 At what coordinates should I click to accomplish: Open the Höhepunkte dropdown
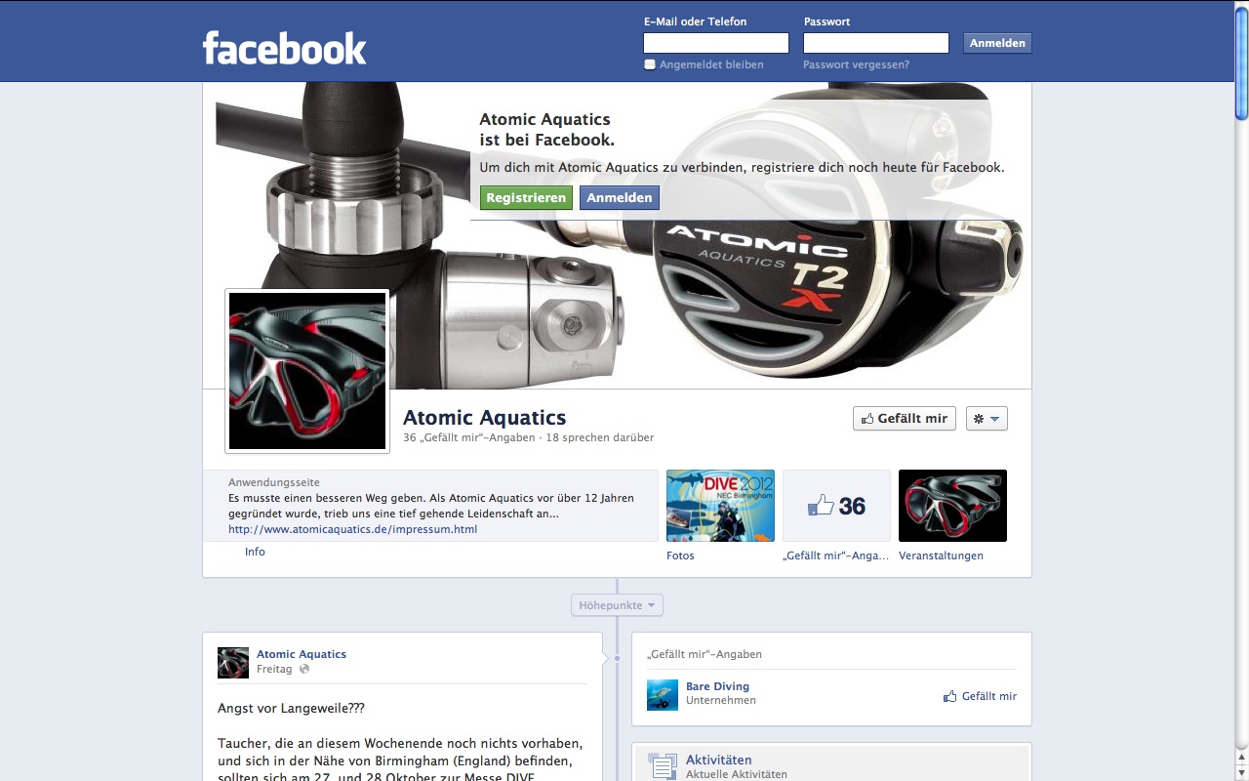(617, 604)
